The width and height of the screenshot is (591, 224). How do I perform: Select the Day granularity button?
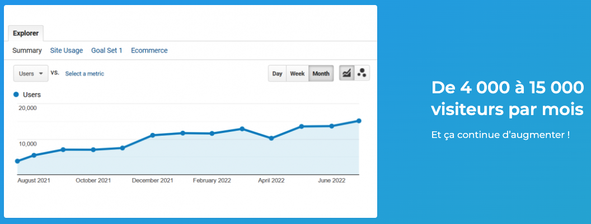[x=278, y=73]
